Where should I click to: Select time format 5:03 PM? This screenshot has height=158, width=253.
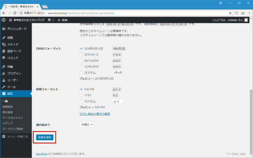81,89
